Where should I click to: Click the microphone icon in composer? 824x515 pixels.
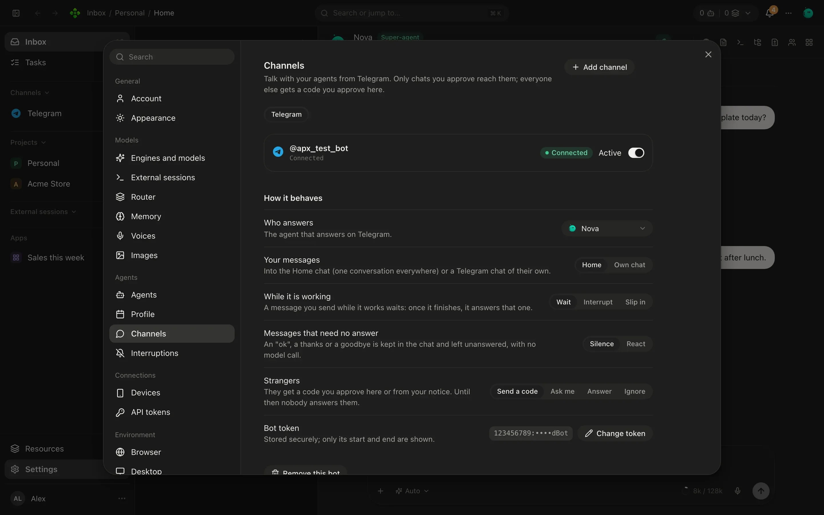coord(738,491)
